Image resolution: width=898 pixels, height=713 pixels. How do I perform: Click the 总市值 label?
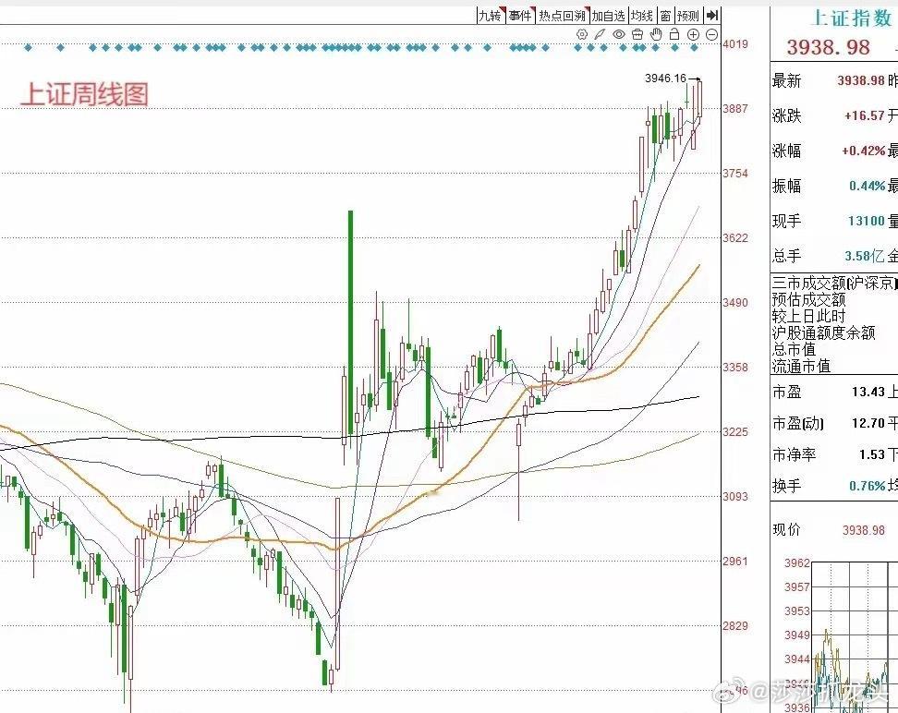click(x=794, y=349)
